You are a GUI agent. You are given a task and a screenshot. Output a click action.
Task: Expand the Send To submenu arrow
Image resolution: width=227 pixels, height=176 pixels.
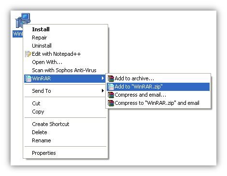(x=103, y=91)
